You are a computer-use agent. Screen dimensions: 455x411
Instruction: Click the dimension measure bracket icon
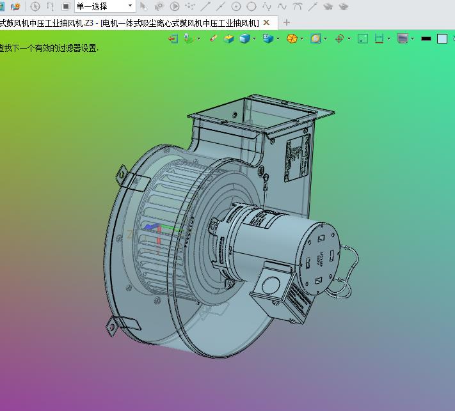[x=379, y=38]
